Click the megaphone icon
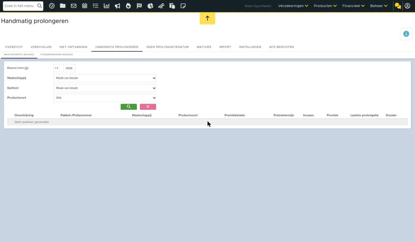 pos(117,6)
